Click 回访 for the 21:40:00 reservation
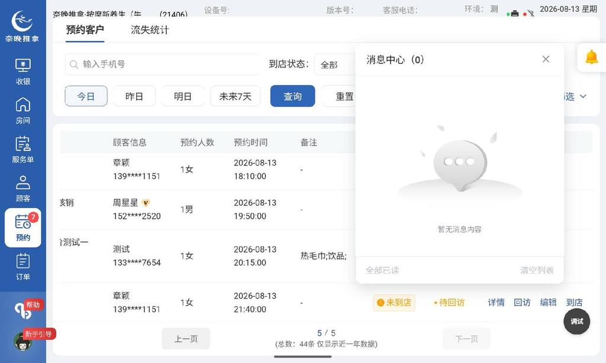This screenshot has height=363, width=606. pyautogui.click(x=522, y=302)
